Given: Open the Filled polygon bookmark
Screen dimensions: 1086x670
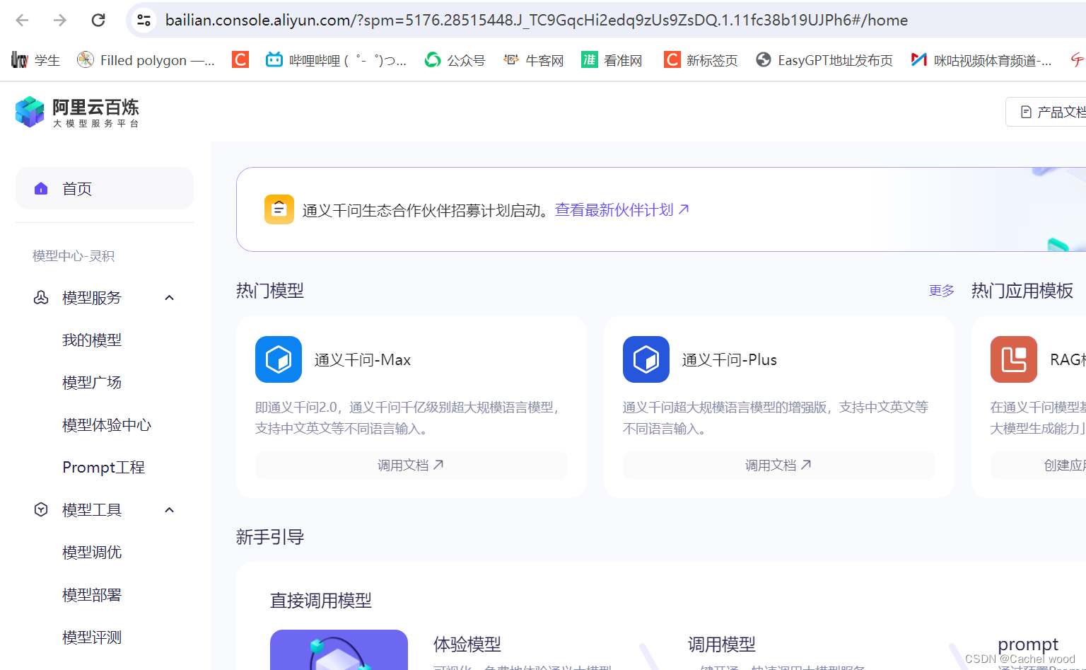Looking at the screenshot, I should pos(146,60).
